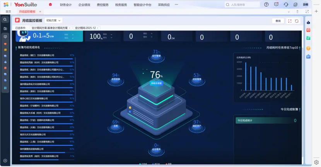Open settings gear at bottom right

tap(316, 162)
